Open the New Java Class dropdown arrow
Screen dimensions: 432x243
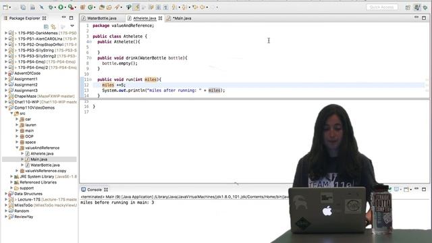94,7
